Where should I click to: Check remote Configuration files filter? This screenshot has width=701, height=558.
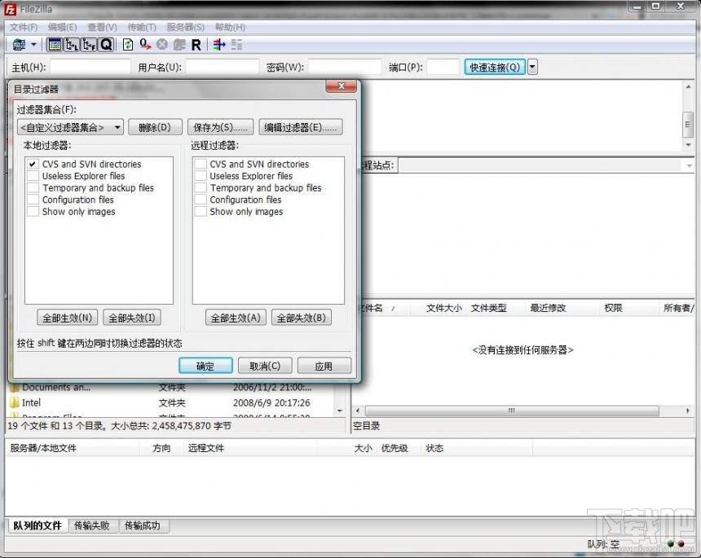(201, 200)
